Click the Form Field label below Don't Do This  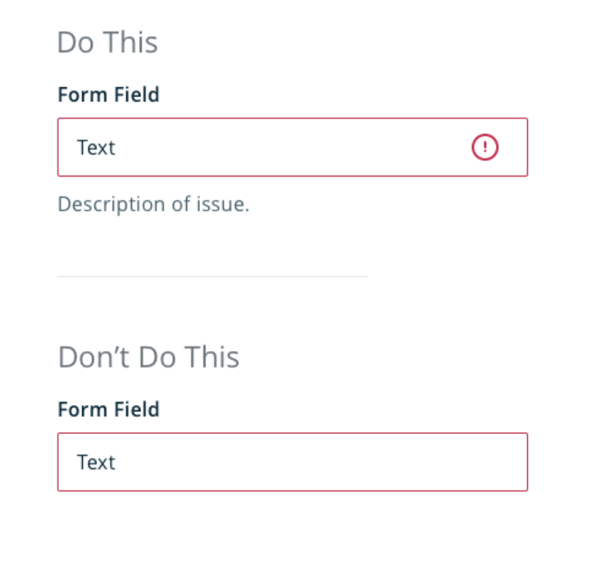click(108, 409)
